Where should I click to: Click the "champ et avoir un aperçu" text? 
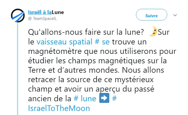(66, 89)
